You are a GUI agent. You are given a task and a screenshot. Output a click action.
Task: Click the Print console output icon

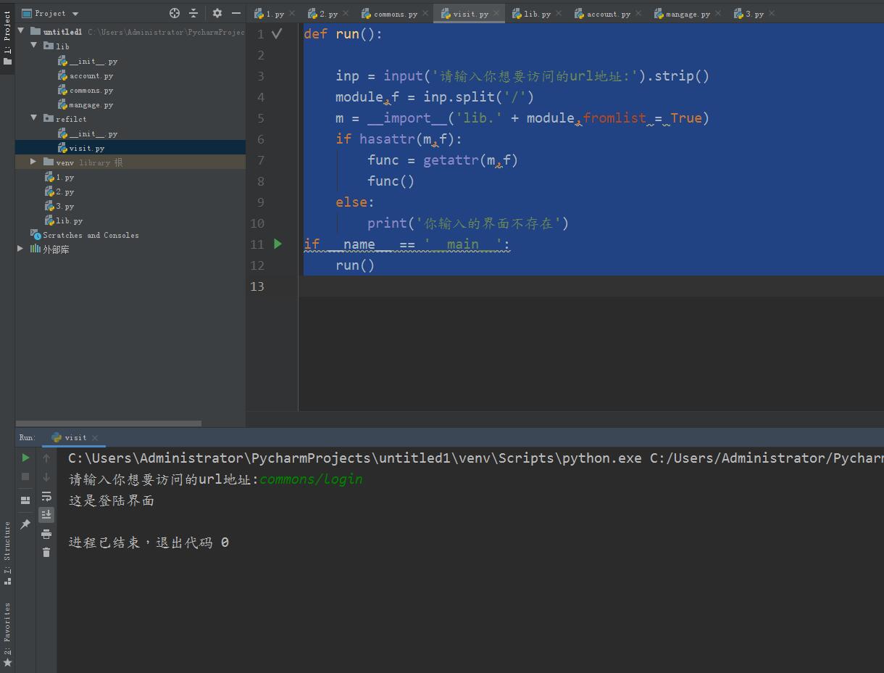coord(46,534)
